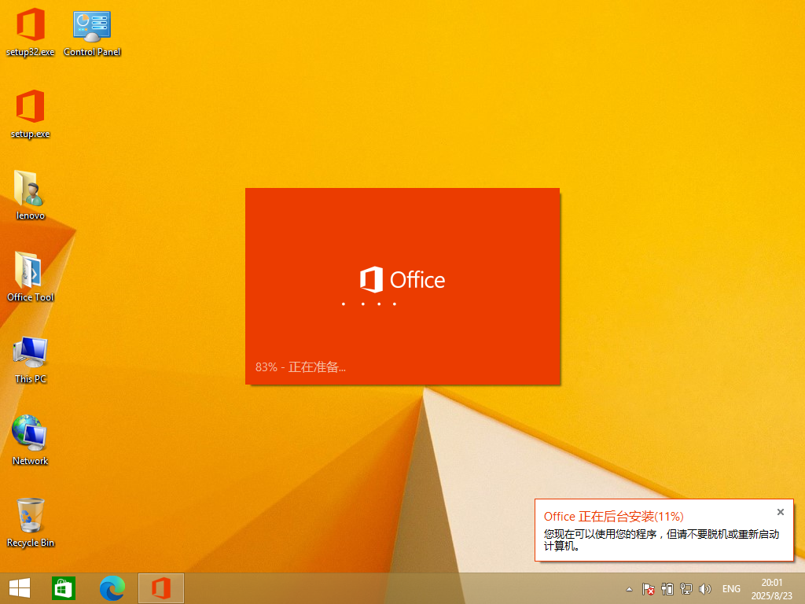Screen dimensions: 805x604
Task: Click the Windows Start button
Action: [20, 588]
